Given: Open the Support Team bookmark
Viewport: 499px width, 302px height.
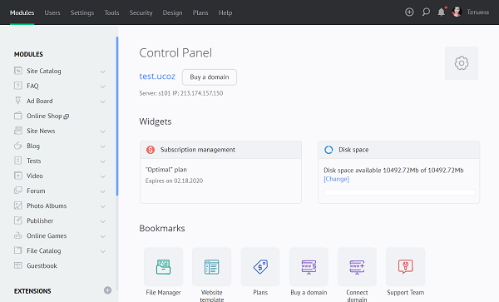Looking at the screenshot, I should pyautogui.click(x=406, y=267).
